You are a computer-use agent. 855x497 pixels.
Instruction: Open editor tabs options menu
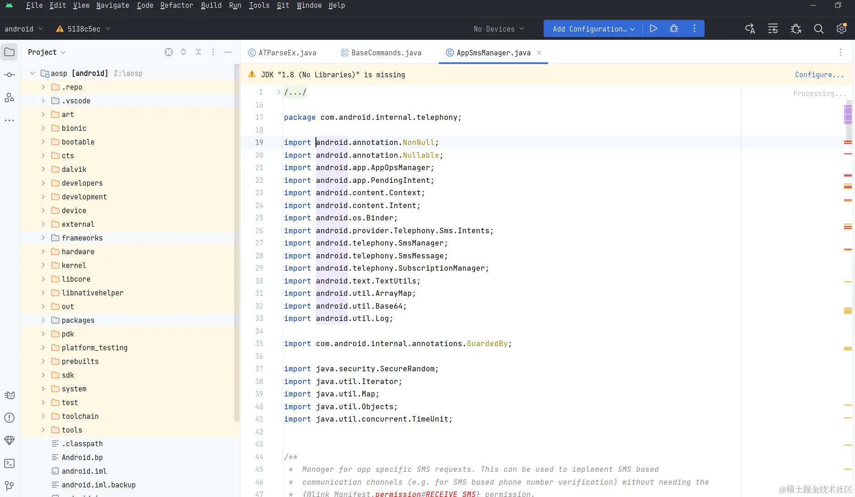[x=841, y=52]
